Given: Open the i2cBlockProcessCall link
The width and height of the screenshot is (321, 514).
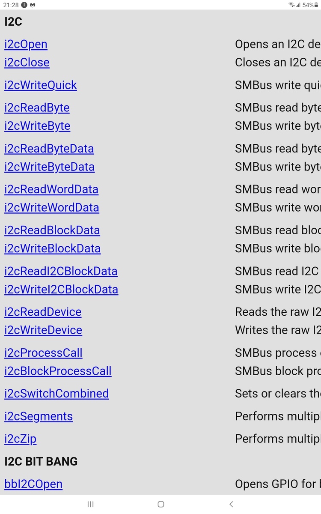Looking at the screenshot, I should (58, 371).
